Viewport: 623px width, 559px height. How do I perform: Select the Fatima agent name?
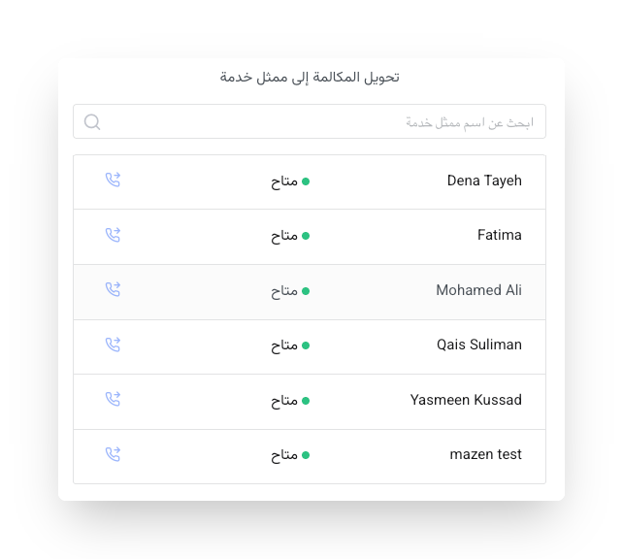[499, 235]
